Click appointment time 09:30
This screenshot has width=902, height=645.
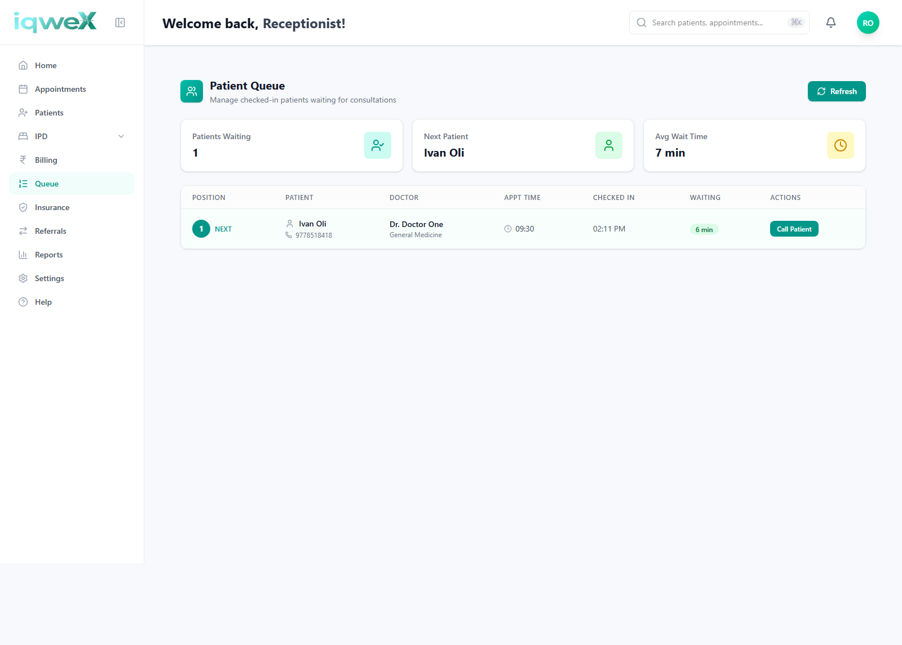(x=525, y=229)
